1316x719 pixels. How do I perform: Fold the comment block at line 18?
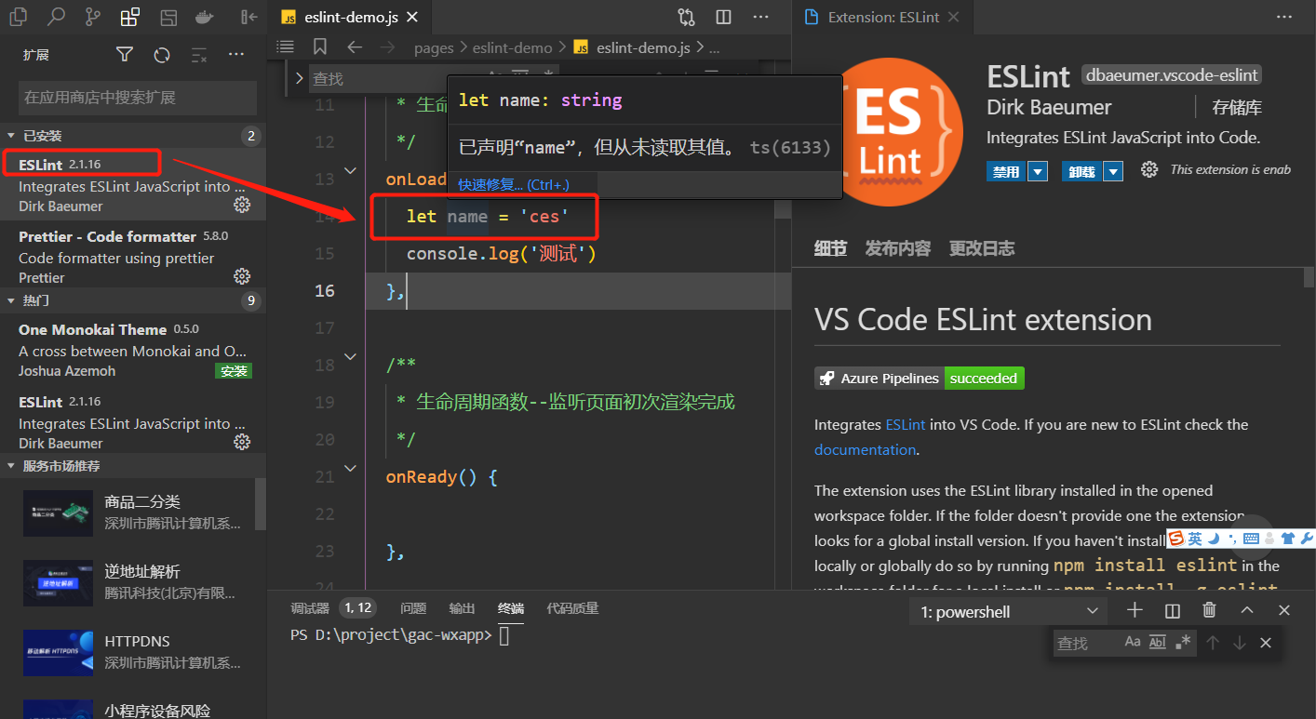[x=351, y=356]
